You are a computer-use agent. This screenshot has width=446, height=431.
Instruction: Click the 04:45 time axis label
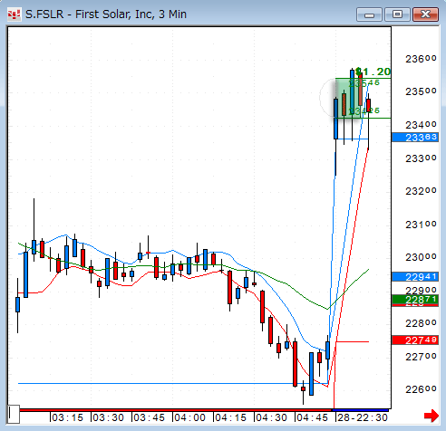tap(312, 417)
